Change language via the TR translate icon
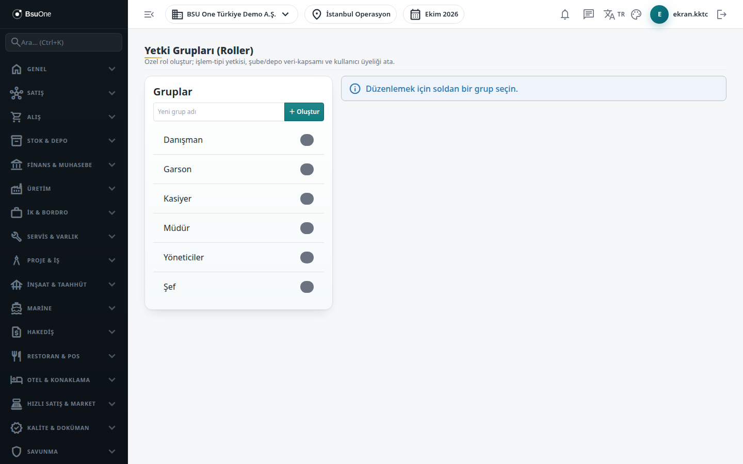The height and width of the screenshot is (464, 743). coord(614,14)
